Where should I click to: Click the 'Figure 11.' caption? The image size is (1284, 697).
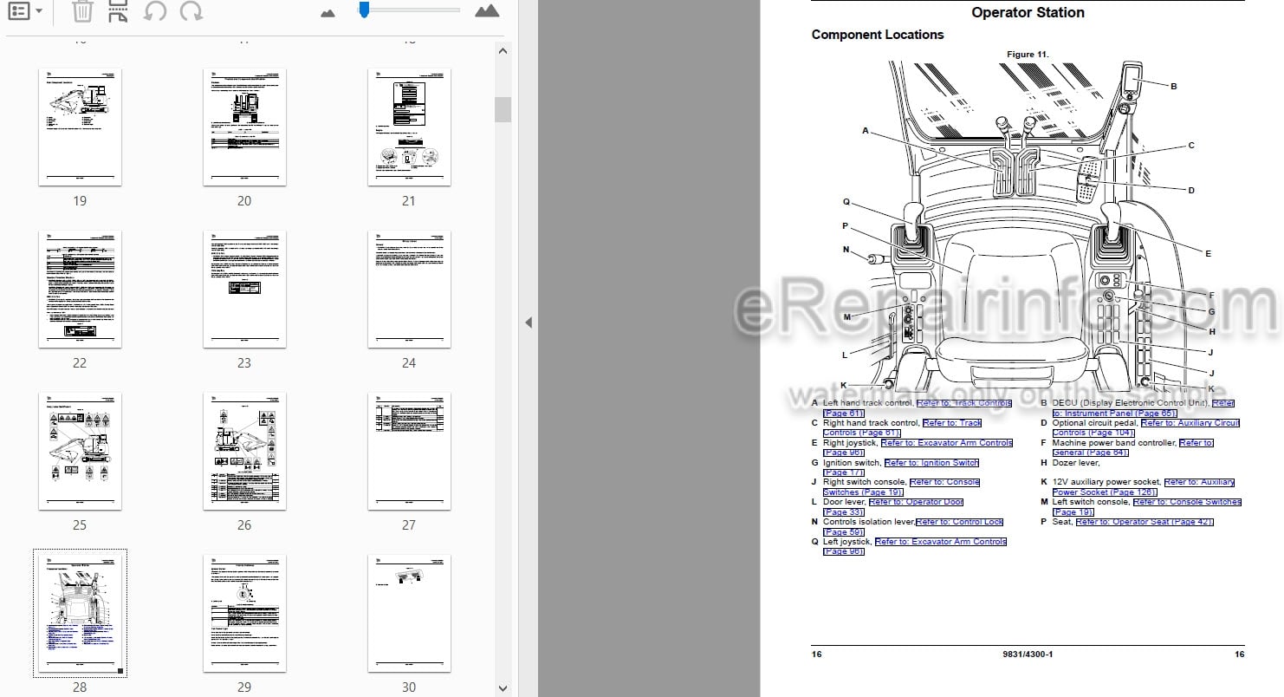coord(1028,55)
